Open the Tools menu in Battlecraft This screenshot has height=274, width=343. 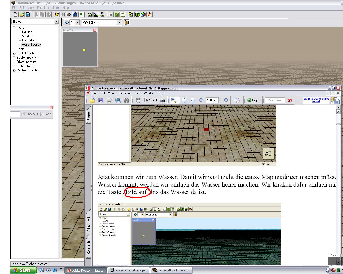click(x=56, y=8)
